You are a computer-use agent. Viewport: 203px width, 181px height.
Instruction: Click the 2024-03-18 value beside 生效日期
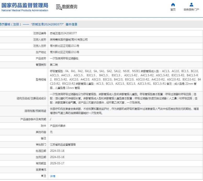[57, 157]
